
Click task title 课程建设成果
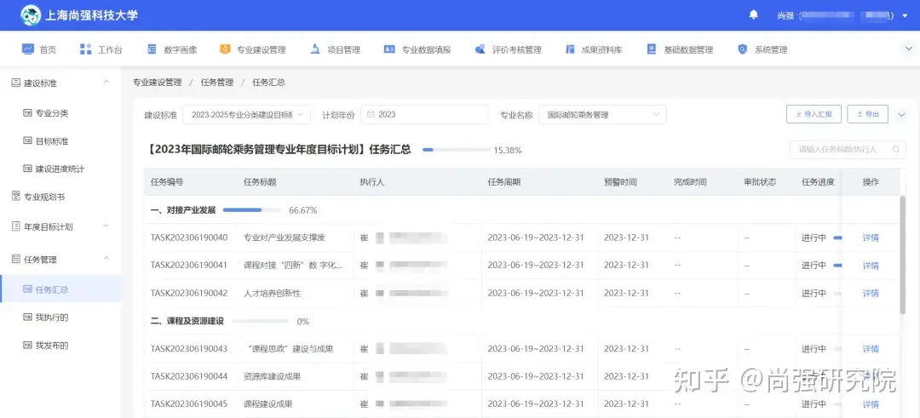point(268,404)
